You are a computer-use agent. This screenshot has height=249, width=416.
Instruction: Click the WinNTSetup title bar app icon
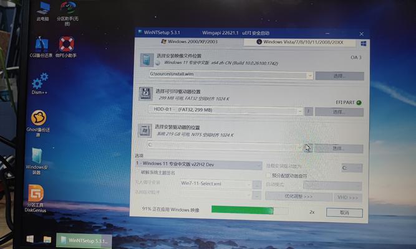pyautogui.click(x=140, y=32)
